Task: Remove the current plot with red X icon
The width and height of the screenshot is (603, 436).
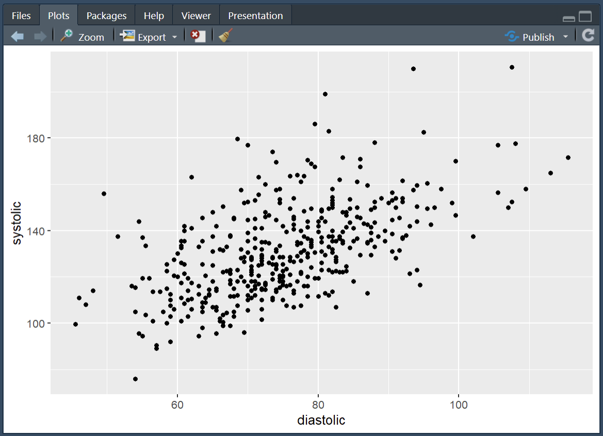Action: tap(198, 37)
